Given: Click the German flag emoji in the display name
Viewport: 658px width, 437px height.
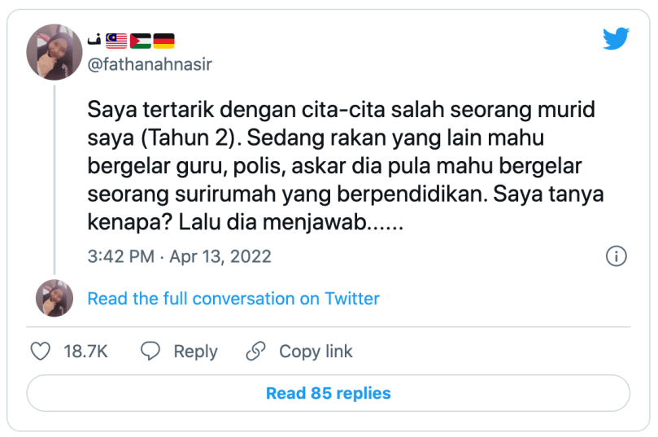Looking at the screenshot, I should (163, 41).
